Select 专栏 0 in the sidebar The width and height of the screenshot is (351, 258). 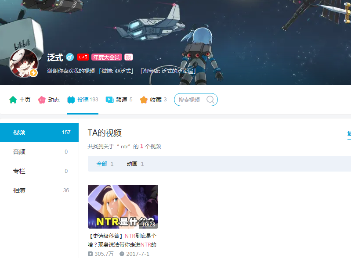39,171
